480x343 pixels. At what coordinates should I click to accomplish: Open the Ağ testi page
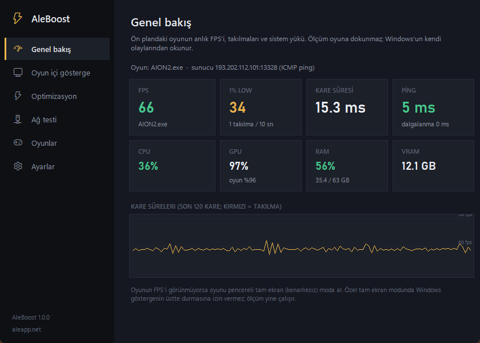tap(57, 119)
